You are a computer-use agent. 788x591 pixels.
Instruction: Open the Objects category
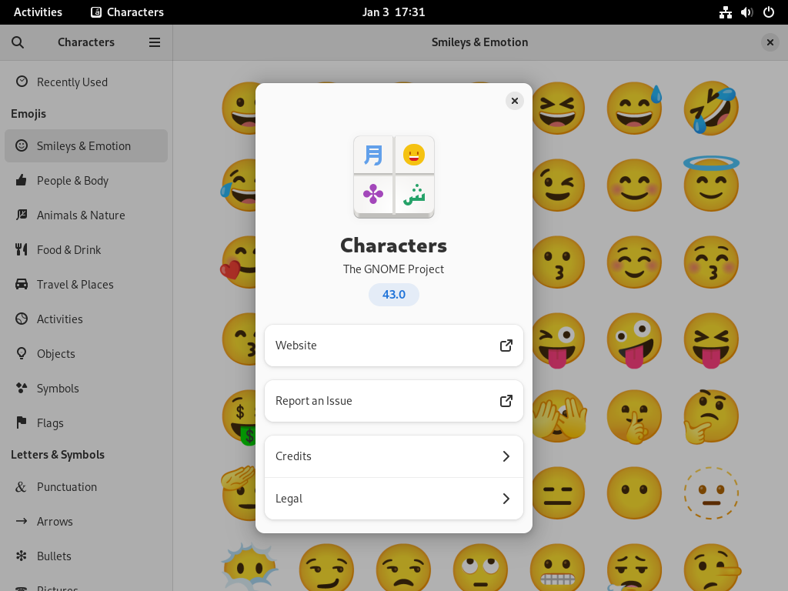tap(86, 354)
